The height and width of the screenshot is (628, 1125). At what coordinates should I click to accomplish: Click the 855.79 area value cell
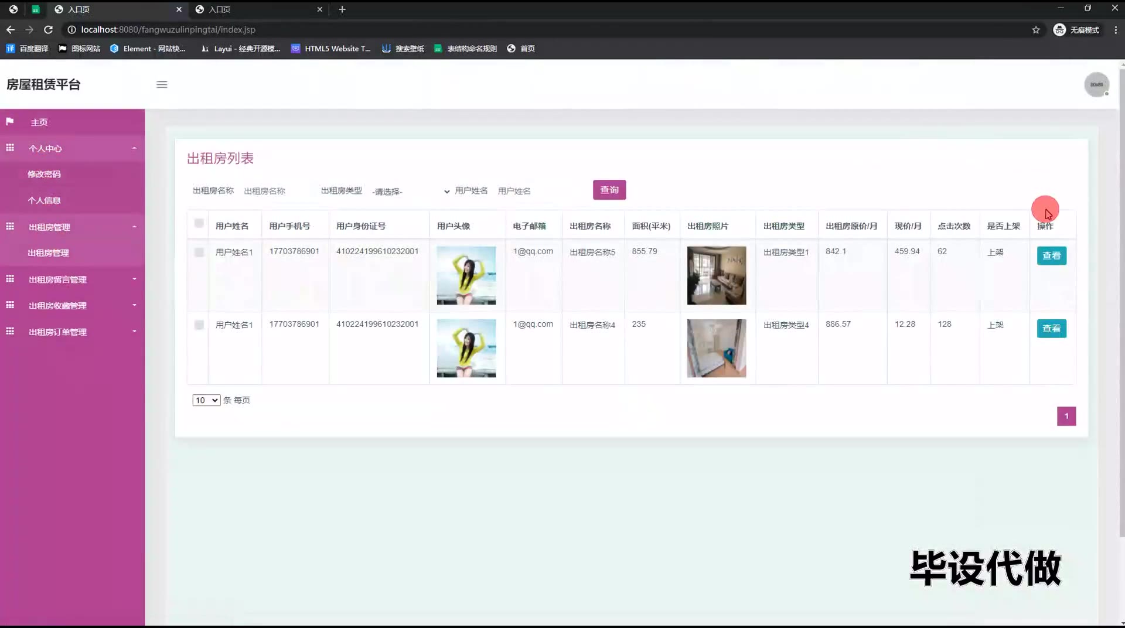click(x=645, y=251)
